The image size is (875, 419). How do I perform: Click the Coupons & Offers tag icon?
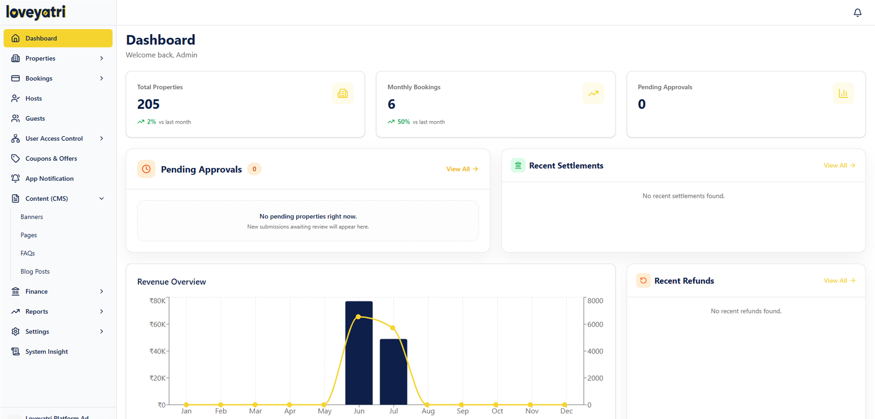coord(16,158)
